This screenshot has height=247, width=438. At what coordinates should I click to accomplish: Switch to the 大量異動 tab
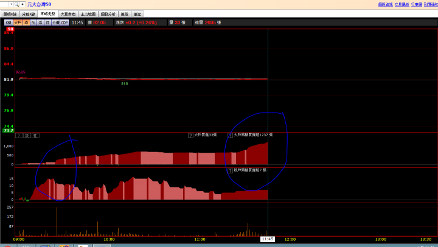point(68,14)
